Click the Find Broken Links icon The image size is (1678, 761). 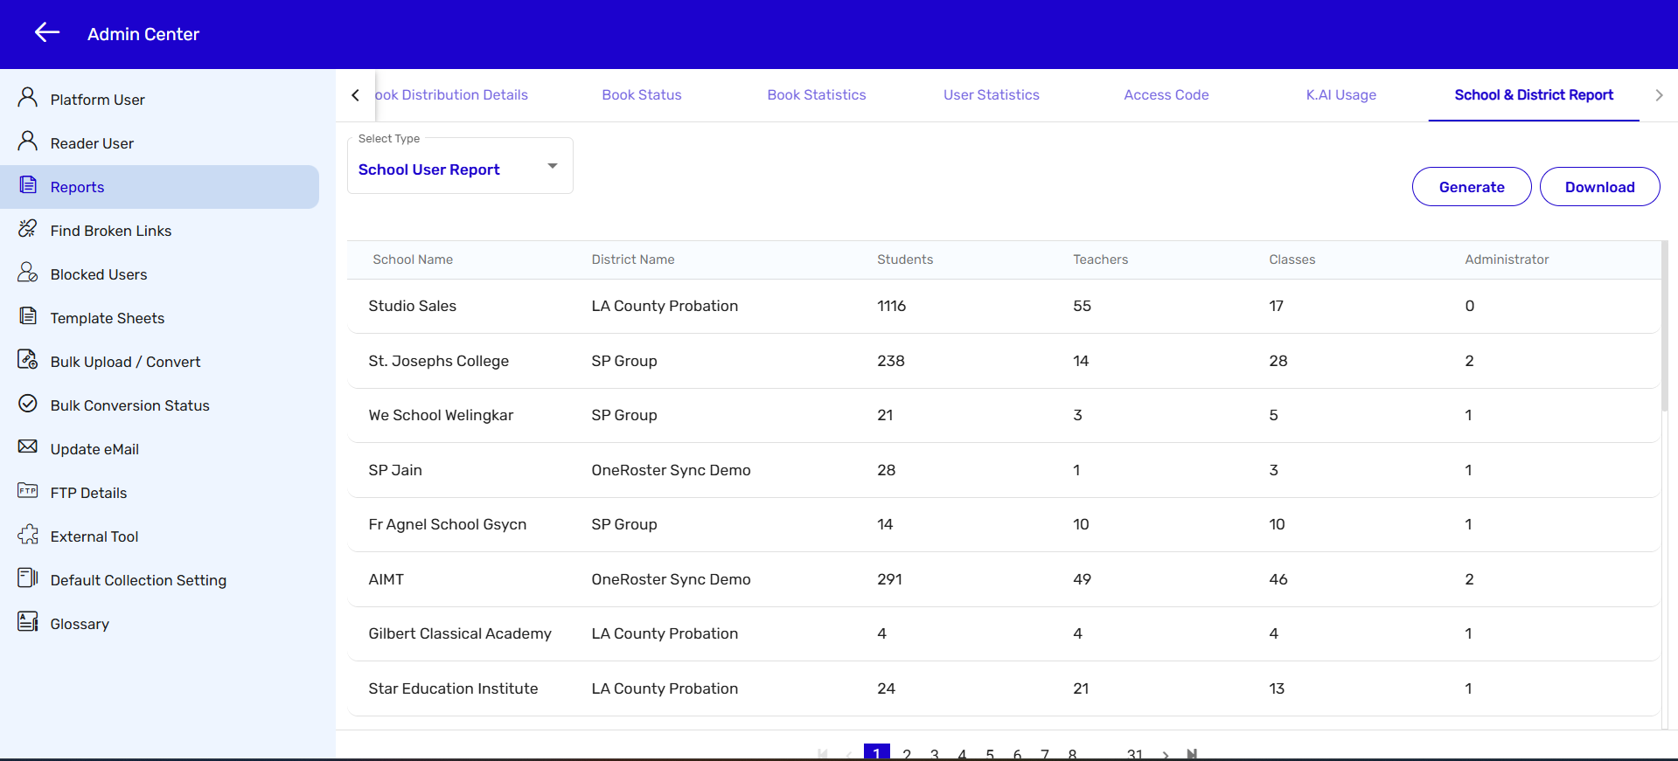point(28,229)
